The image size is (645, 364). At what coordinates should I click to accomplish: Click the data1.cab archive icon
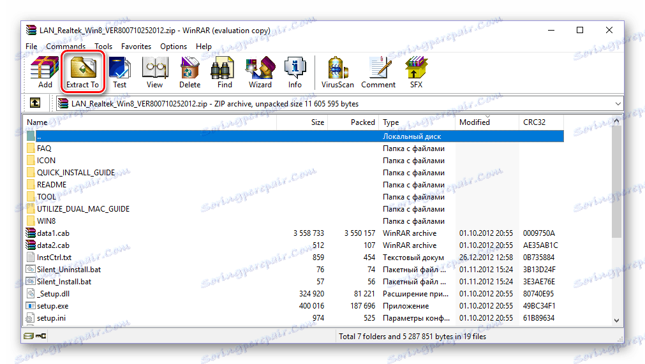click(x=31, y=233)
